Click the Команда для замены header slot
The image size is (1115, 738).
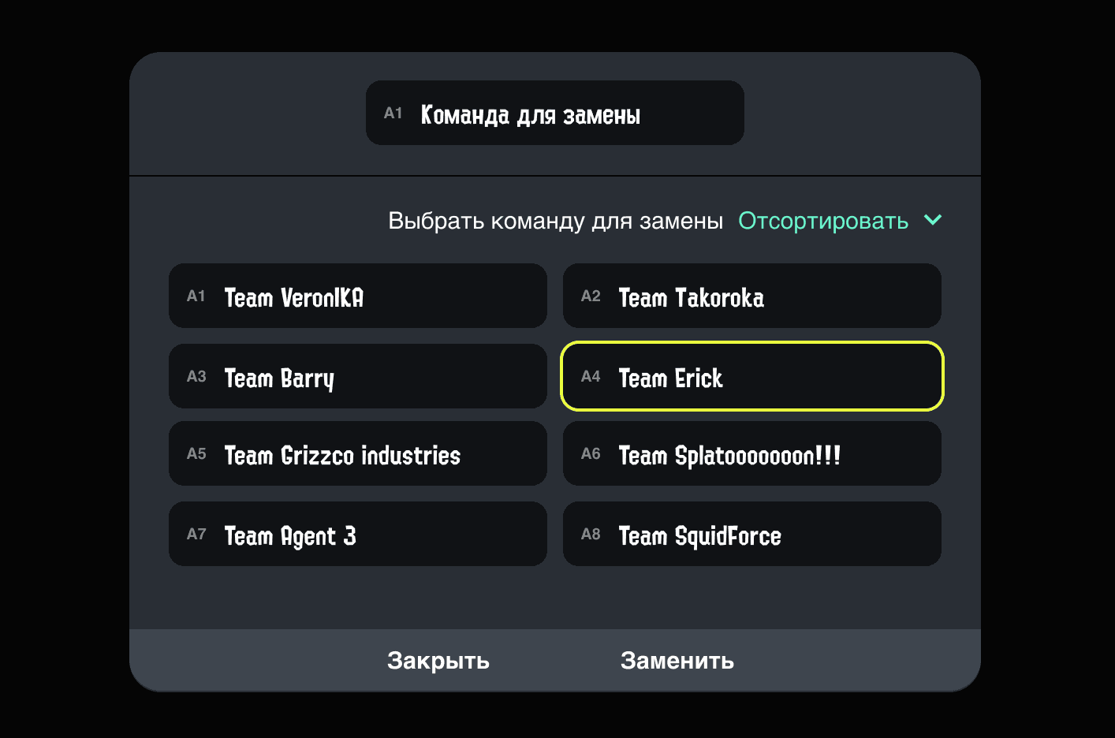coord(555,113)
